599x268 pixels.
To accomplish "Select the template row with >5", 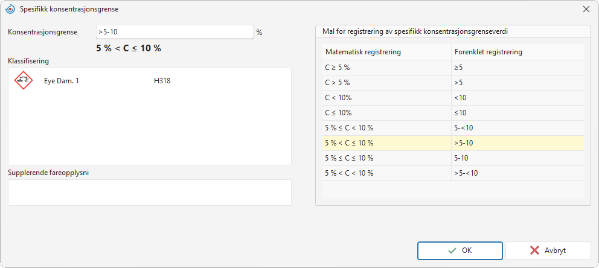I will [453, 83].
